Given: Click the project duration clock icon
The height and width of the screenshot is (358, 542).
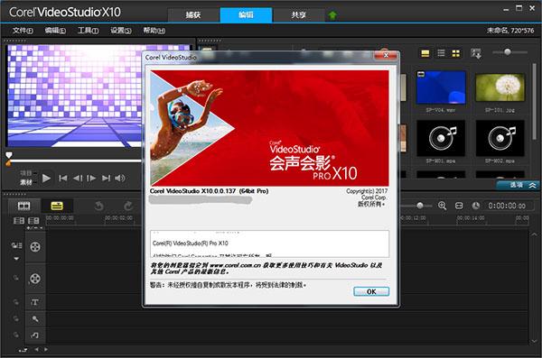Looking at the screenshot, I should pos(476,207).
